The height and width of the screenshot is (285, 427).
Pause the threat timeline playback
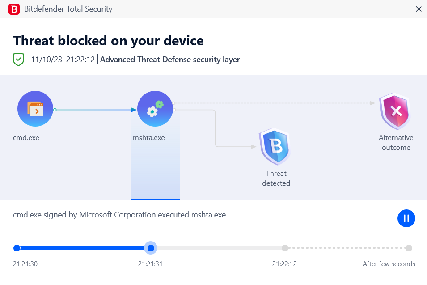406,218
